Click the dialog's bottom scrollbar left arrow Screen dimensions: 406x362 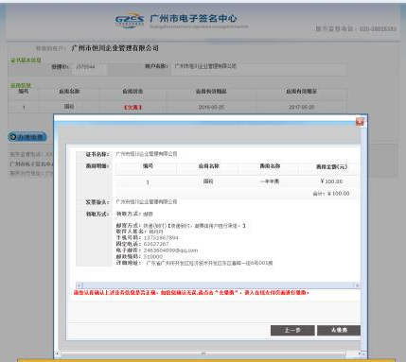[58, 353]
